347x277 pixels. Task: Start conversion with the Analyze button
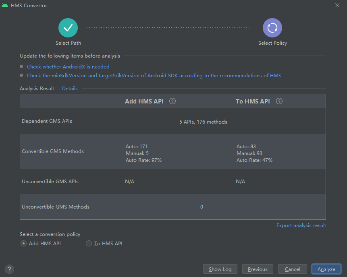point(326,269)
